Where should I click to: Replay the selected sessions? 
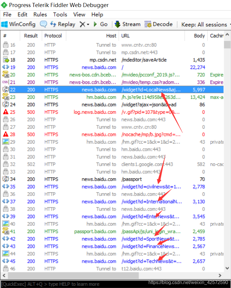point(63,24)
